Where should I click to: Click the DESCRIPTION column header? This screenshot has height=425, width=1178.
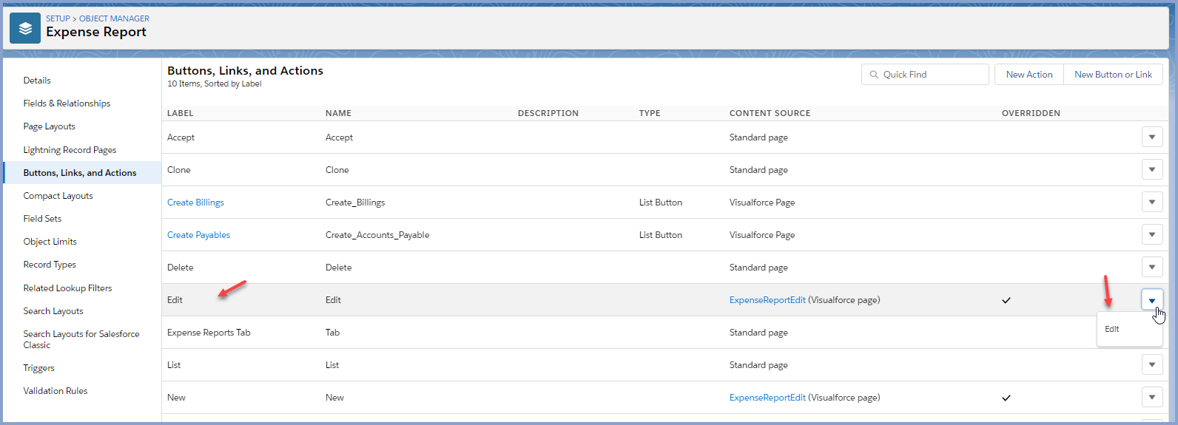point(548,113)
